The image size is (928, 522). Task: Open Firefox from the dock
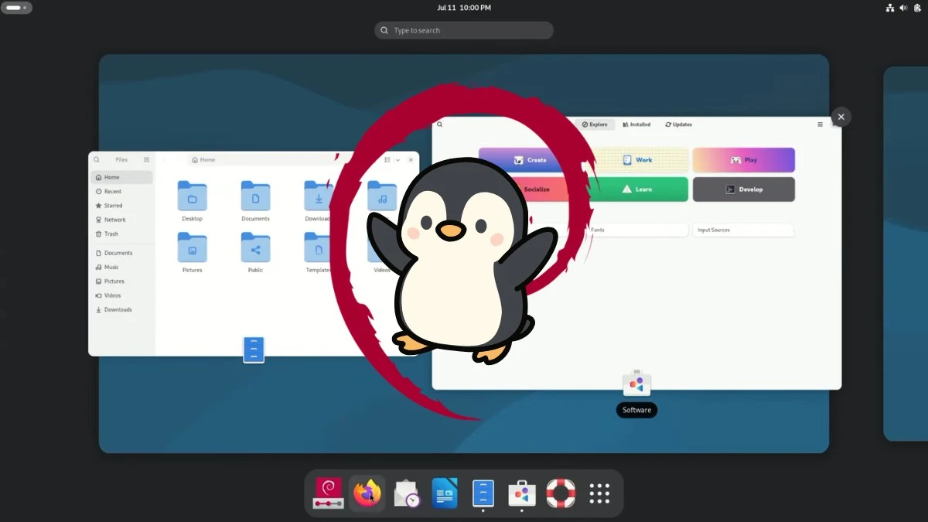point(367,493)
